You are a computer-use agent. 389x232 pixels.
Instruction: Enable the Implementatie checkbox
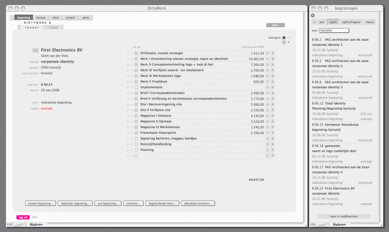[136, 87]
